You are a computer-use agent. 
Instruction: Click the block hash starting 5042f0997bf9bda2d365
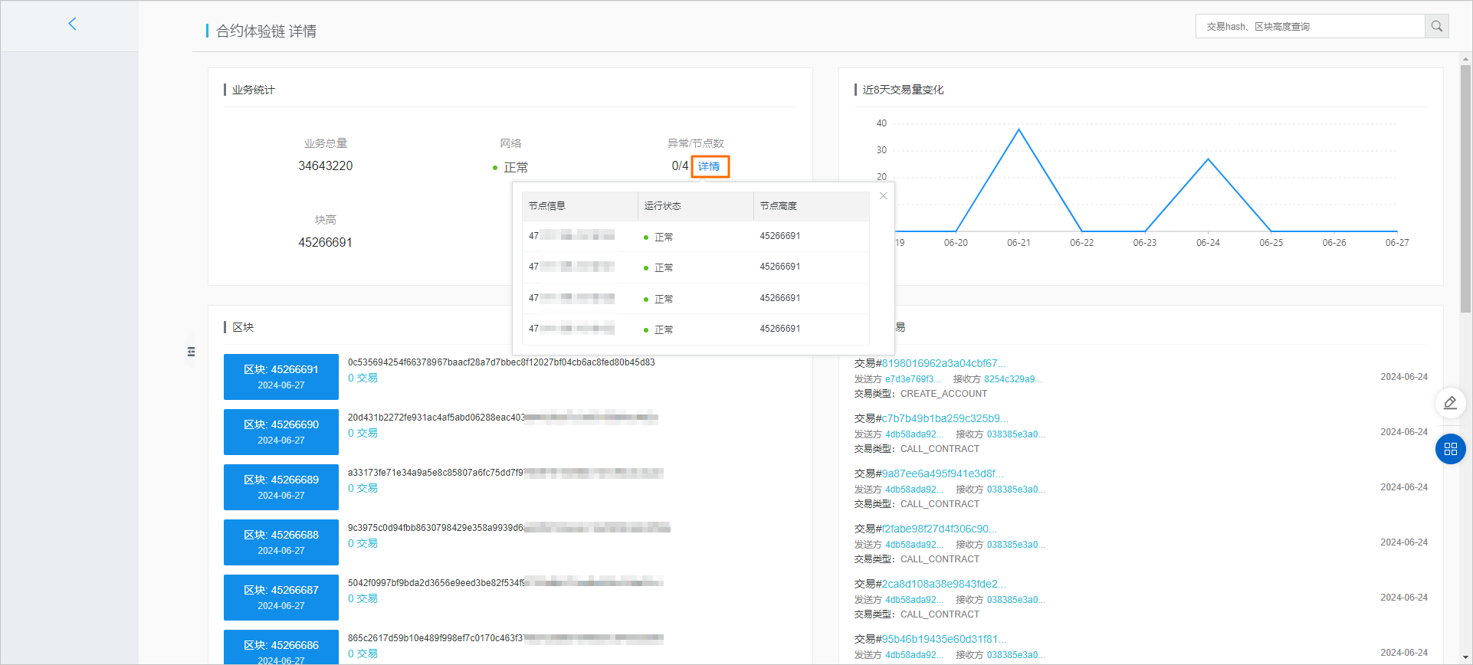click(505, 583)
